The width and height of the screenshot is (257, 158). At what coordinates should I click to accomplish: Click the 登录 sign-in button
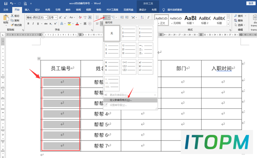click(251, 3)
